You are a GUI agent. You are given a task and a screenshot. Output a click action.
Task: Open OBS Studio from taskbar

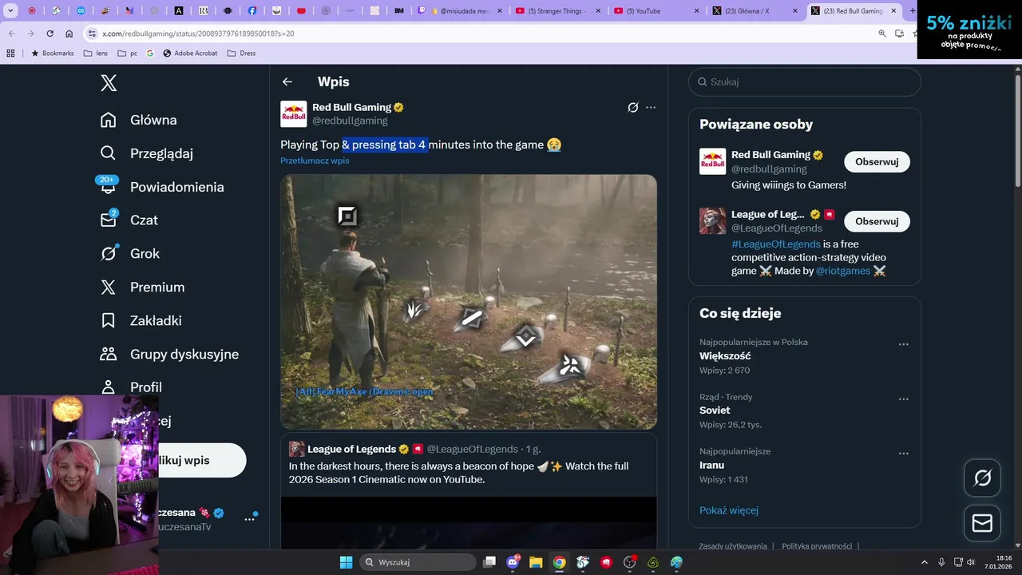[x=629, y=562]
